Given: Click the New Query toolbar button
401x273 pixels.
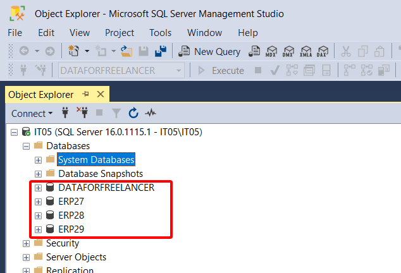Looking at the screenshot, I should [x=210, y=51].
